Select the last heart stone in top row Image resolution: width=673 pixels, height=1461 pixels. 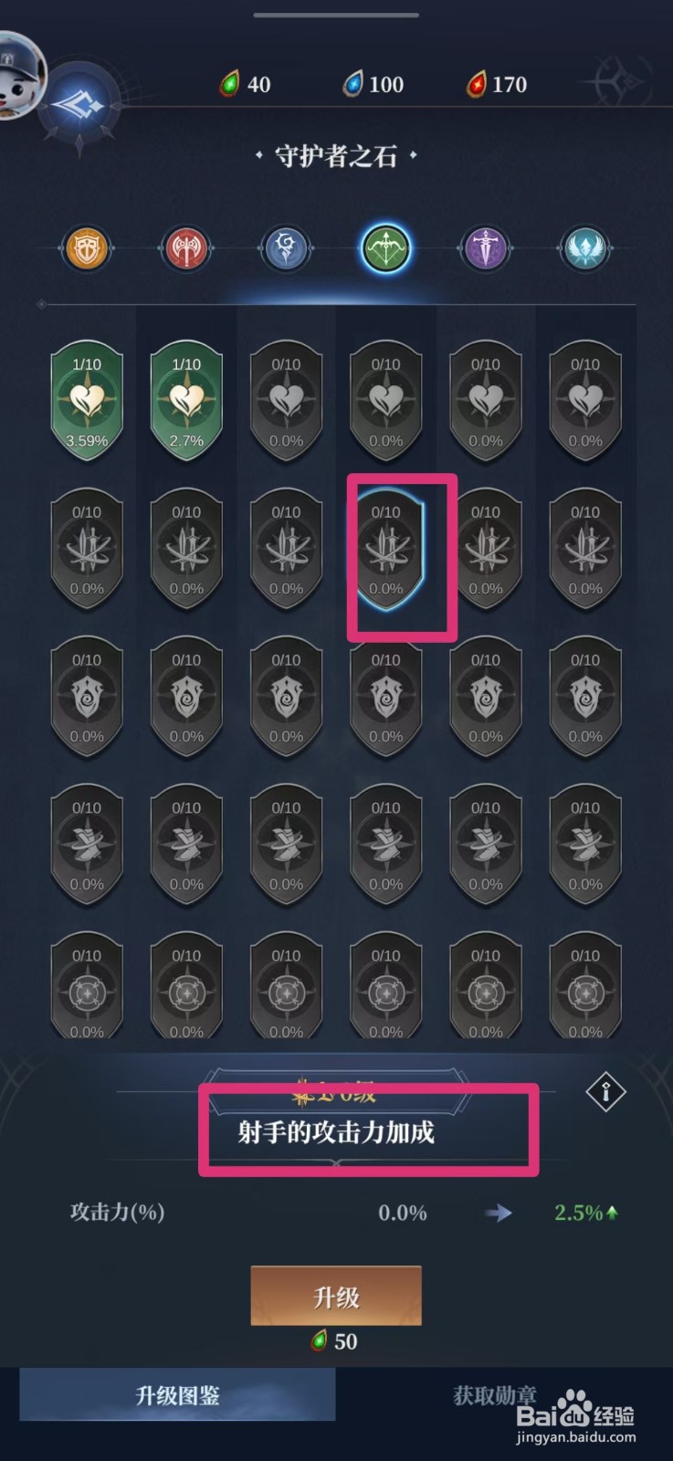[x=584, y=401]
